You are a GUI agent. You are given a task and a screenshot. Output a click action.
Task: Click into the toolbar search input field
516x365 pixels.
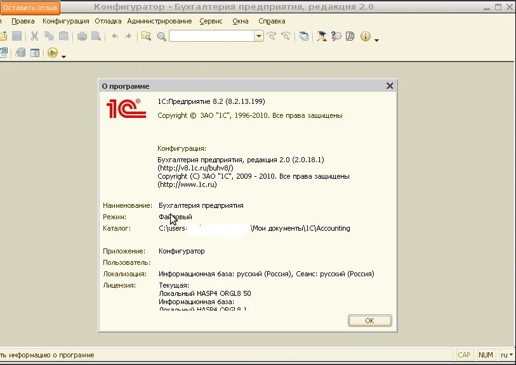click(x=211, y=36)
